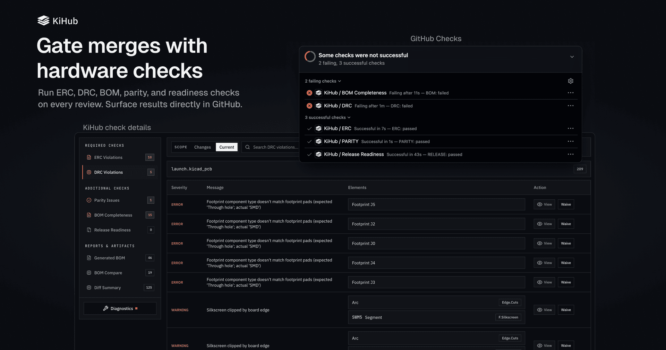
Task: Select DRC Violations in sidebar
Action: click(120, 172)
